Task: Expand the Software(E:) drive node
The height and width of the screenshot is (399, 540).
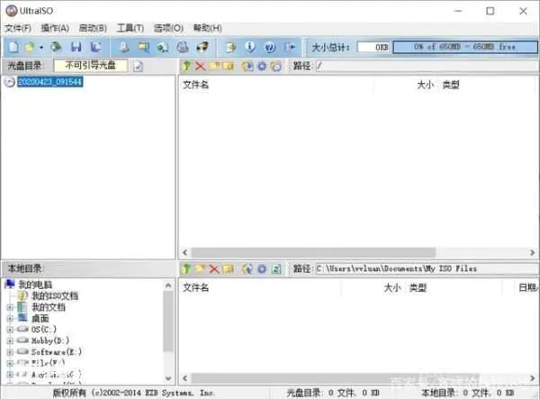Action: 10,352
